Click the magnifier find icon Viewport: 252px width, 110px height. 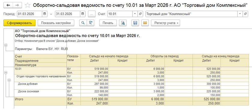click(83, 23)
